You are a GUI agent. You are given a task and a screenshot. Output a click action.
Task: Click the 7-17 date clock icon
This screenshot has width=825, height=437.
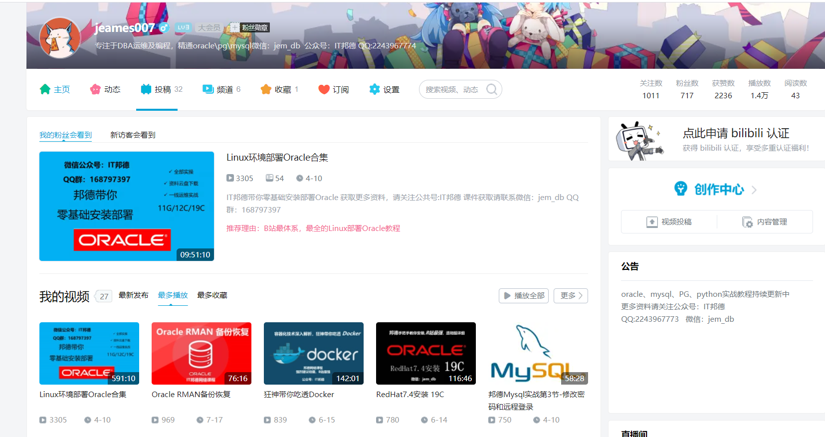tap(200, 420)
